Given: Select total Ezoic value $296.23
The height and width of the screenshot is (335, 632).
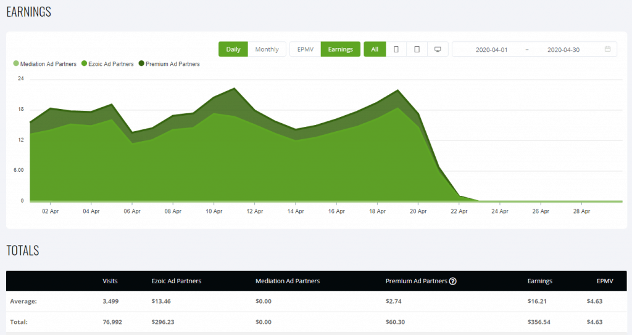Looking at the screenshot, I should (163, 321).
